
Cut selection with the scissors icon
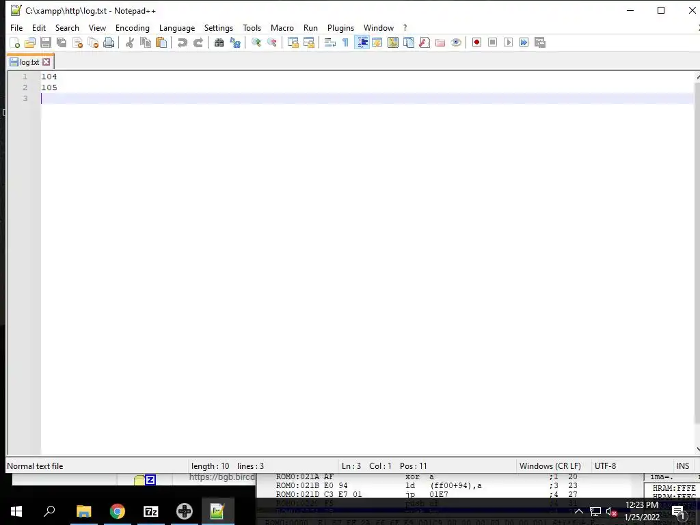130,42
